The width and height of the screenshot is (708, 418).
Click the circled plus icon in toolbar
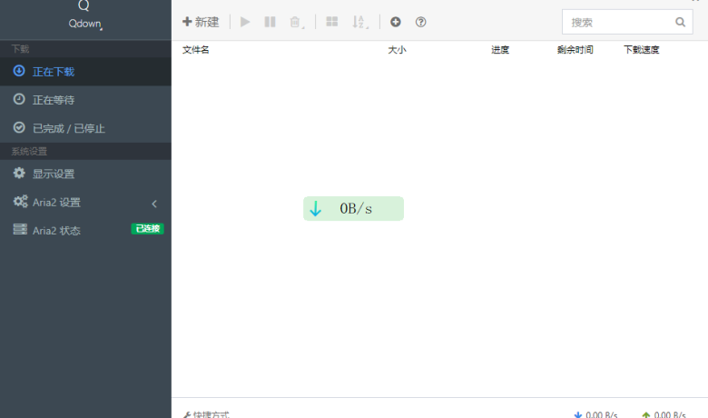coord(396,22)
